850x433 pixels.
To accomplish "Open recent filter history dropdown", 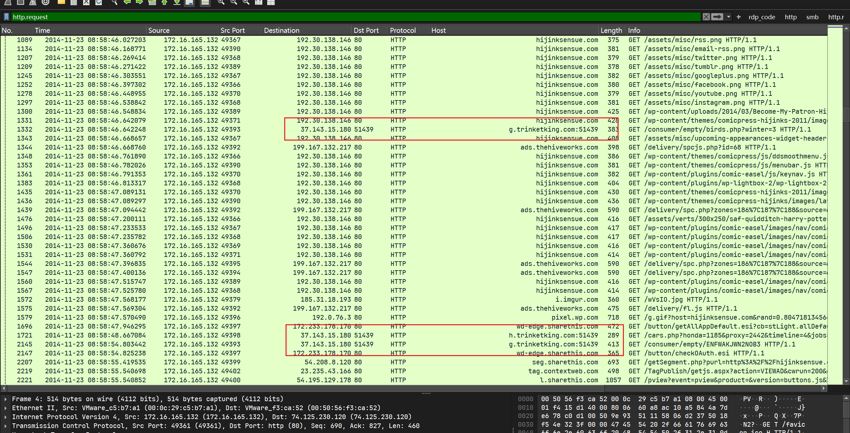I will click(728, 17).
